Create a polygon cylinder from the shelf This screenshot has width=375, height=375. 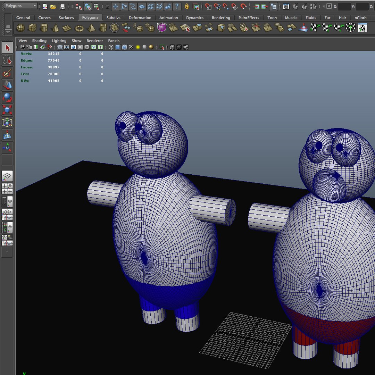pos(44,28)
